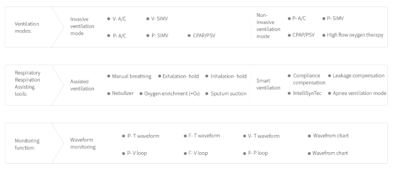The image size is (393, 169).
Task: Open the Monitoring function section header
Action: pos(27,144)
